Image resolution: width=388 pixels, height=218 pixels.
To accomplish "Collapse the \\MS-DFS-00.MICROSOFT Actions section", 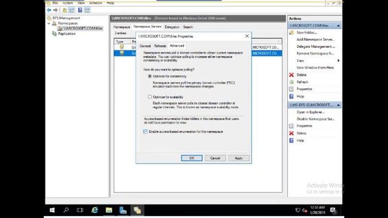I will [338, 105].
